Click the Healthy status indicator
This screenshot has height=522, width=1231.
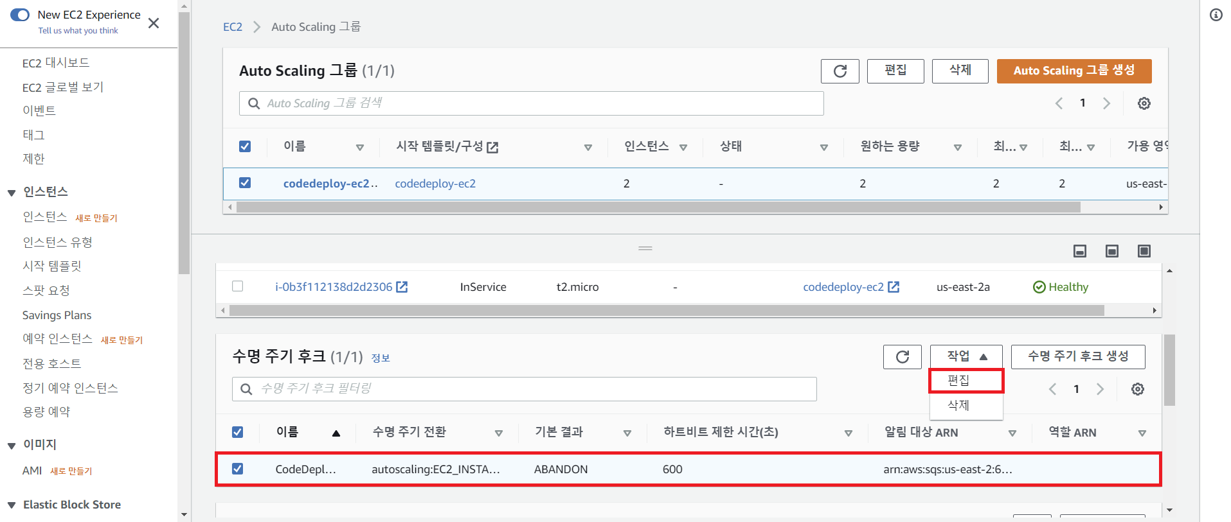(1061, 287)
